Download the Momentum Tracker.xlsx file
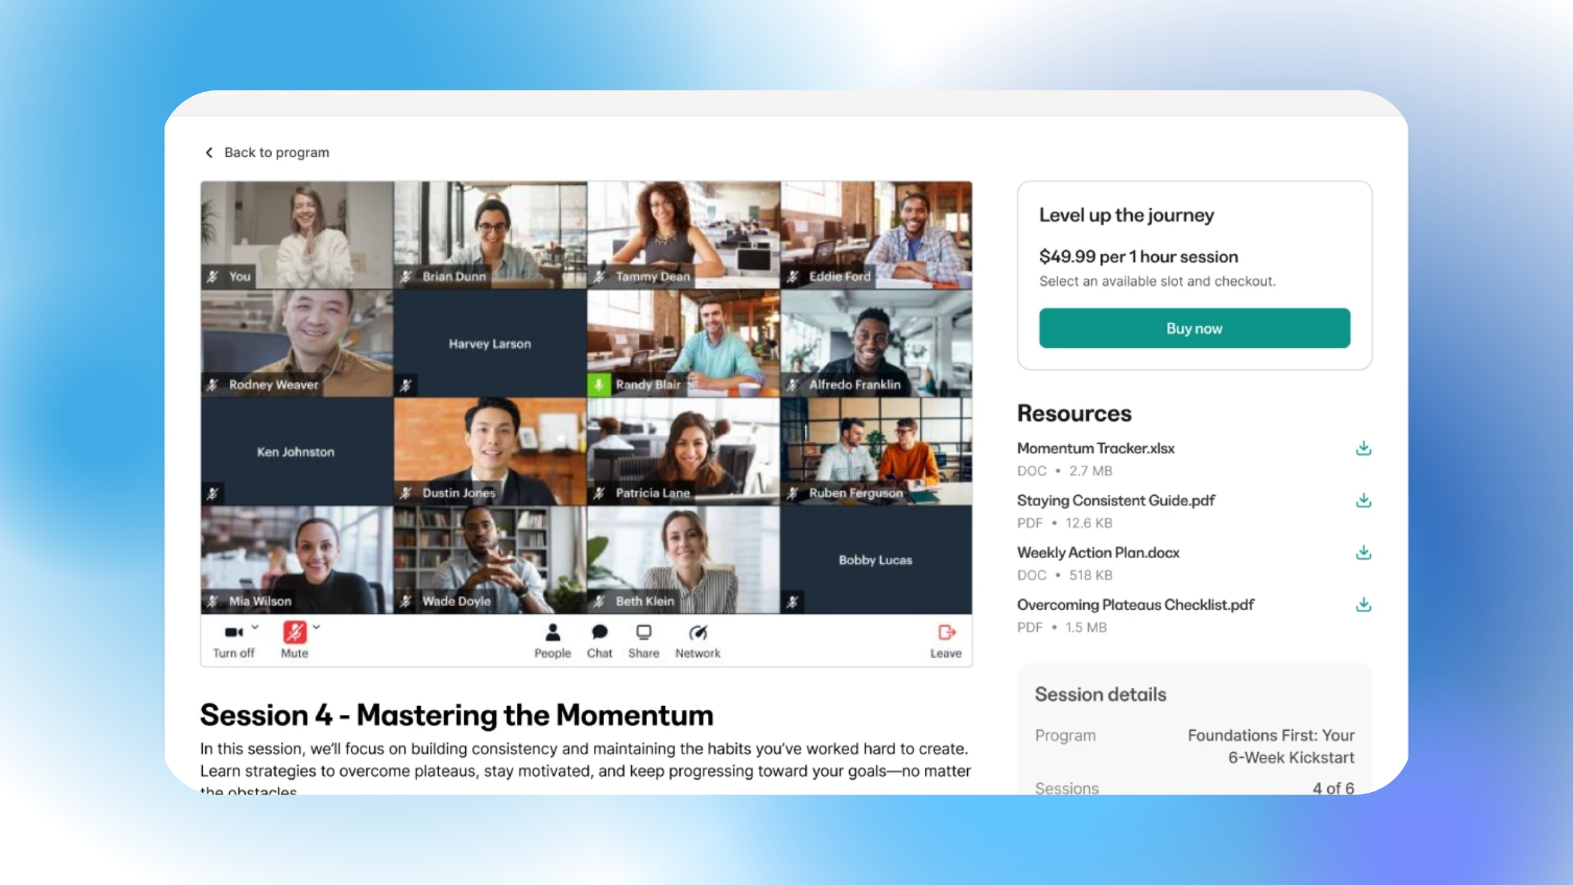The height and width of the screenshot is (885, 1573). (1363, 449)
